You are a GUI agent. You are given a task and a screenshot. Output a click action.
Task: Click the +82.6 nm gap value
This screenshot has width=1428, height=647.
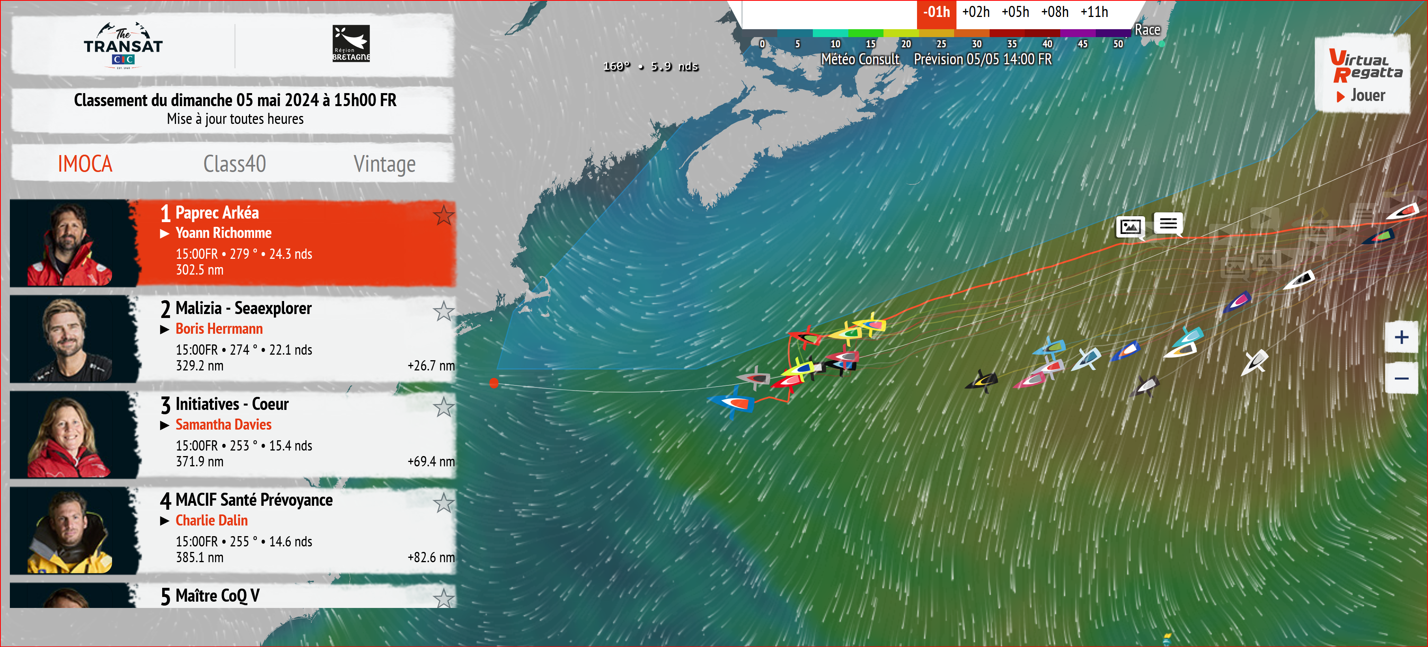point(431,558)
